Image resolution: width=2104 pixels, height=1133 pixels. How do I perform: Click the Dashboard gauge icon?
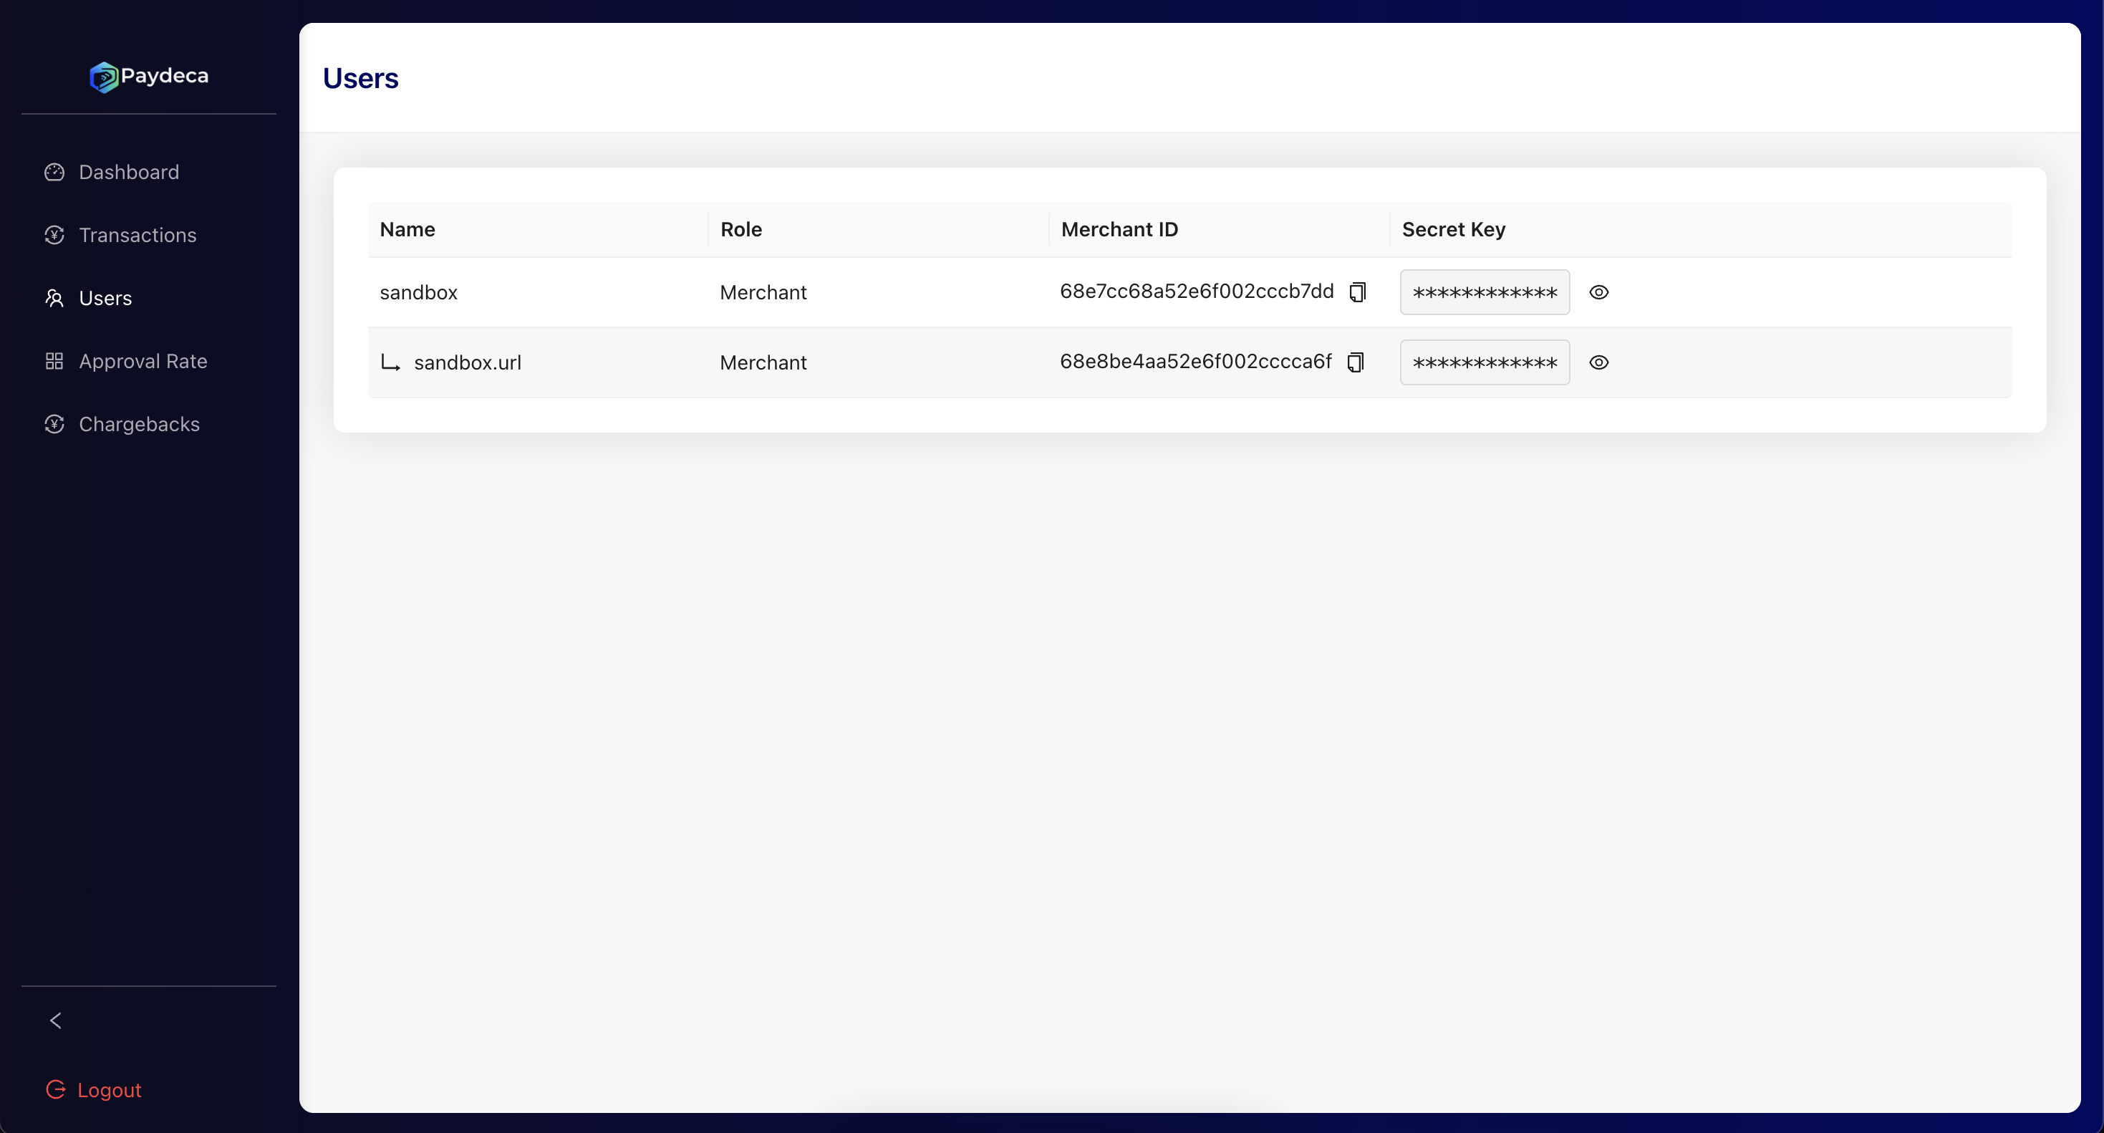click(54, 173)
